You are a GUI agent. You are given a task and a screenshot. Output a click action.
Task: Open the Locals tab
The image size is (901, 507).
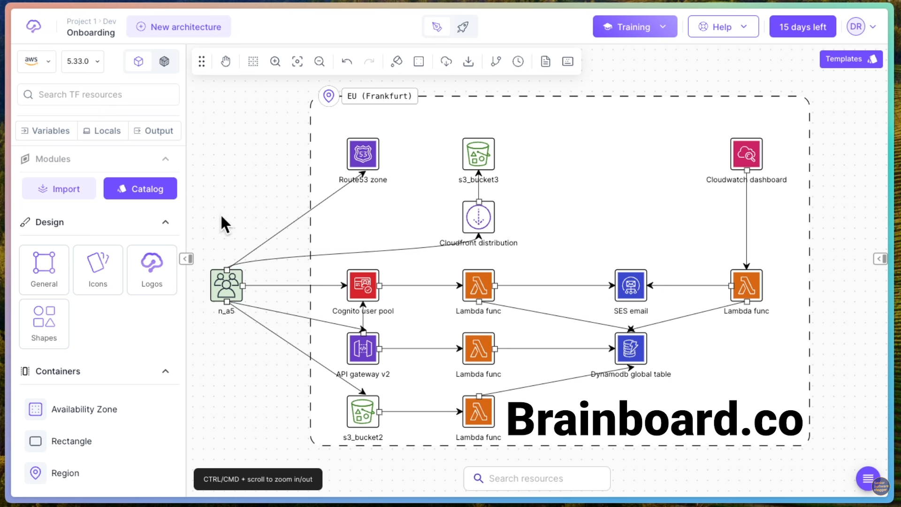(x=102, y=131)
